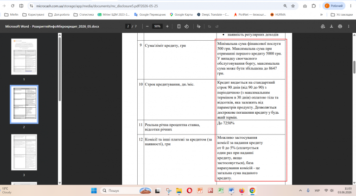View site information icon in address bar
Screen dimensions: 356x196
click(x=32, y=6)
